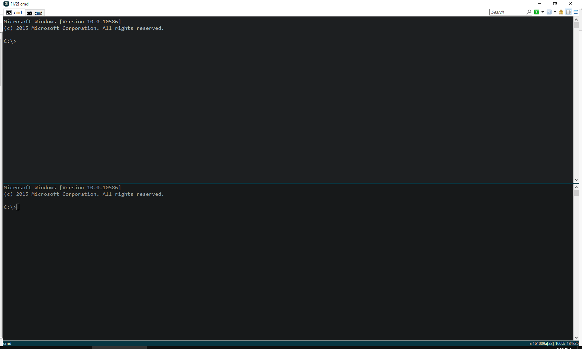Image resolution: width=582 pixels, height=349 pixels.
Task: Minimize the ConEmu window
Action: [539, 4]
